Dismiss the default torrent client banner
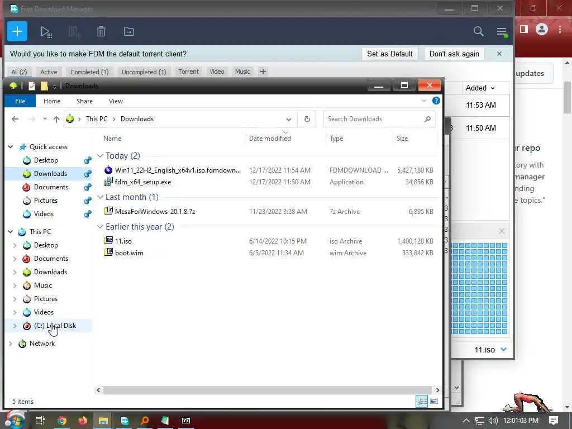The width and height of the screenshot is (572, 429). point(499,54)
